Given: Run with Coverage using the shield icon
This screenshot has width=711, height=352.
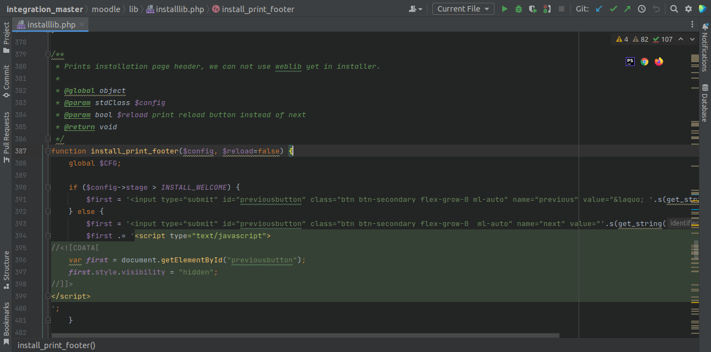Looking at the screenshot, I should coord(533,9).
